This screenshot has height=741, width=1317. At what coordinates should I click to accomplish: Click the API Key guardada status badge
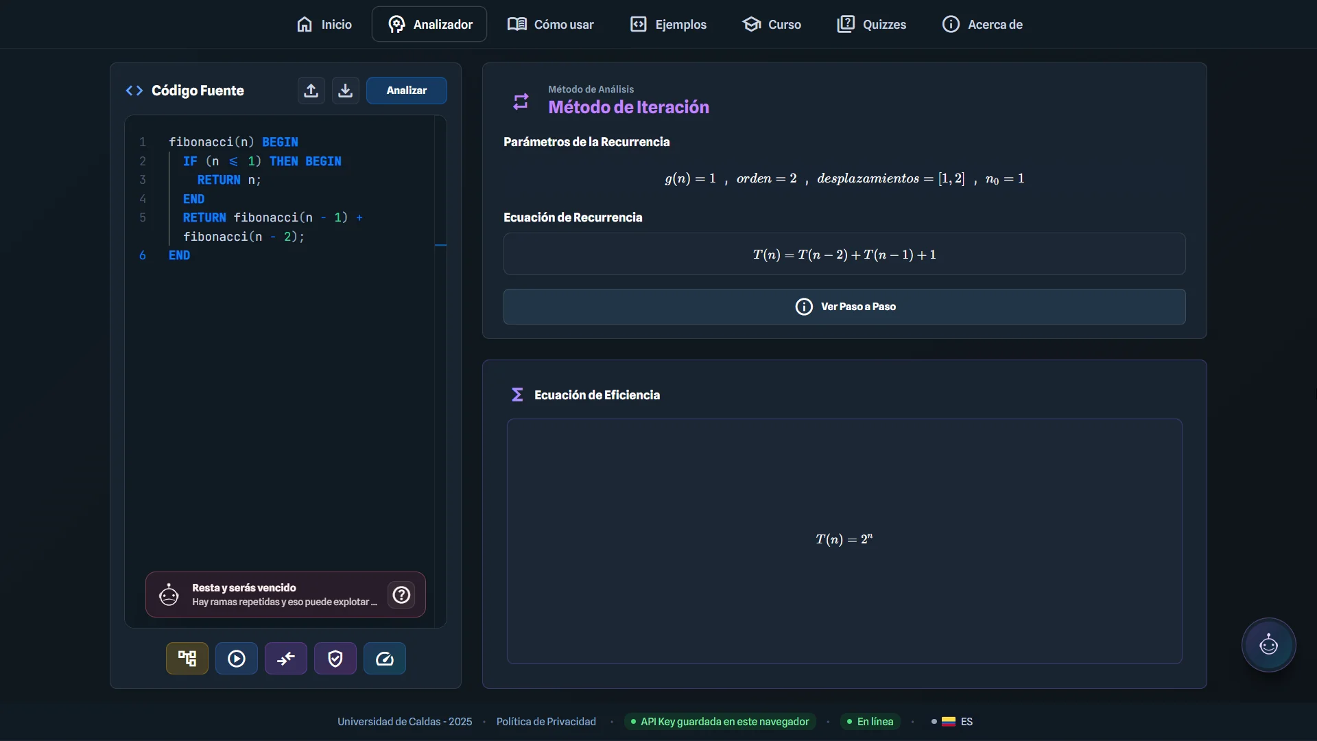point(720,722)
